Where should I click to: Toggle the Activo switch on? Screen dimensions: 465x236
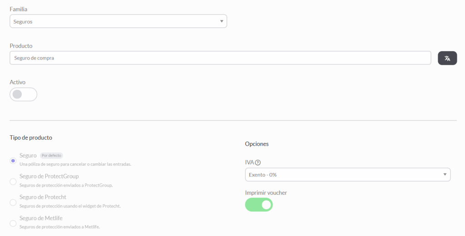[24, 94]
